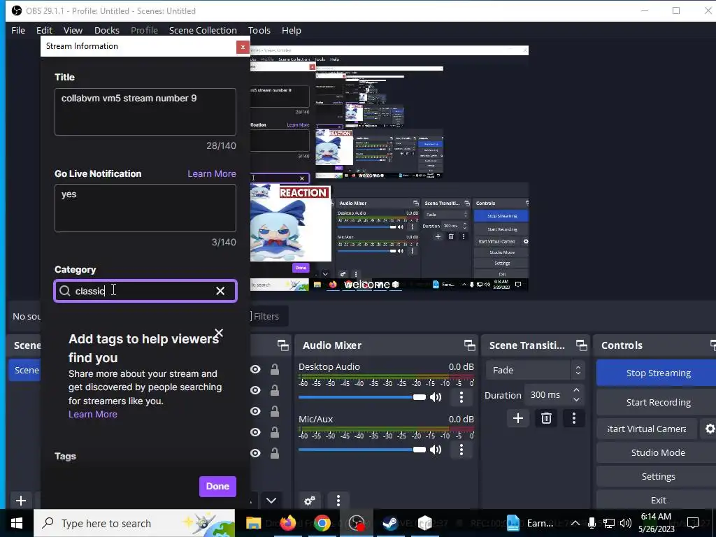Click the stream Title text box

(145, 112)
